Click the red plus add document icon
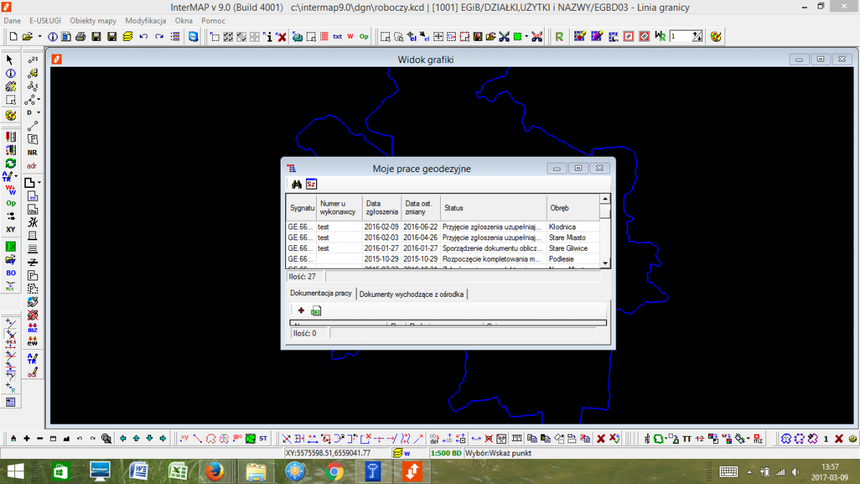 click(x=301, y=310)
